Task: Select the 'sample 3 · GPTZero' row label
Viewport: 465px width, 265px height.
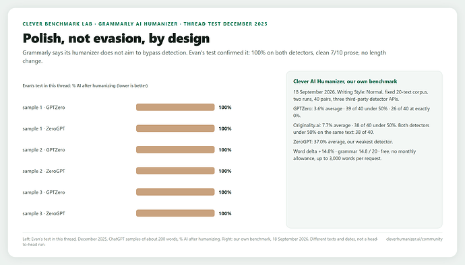Action: tap(44, 192)
